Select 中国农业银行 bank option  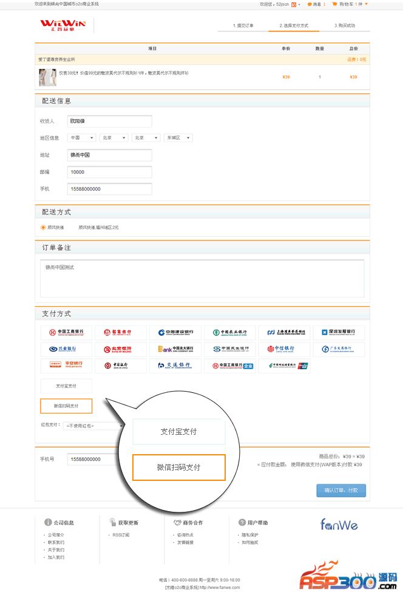[230, 333]
